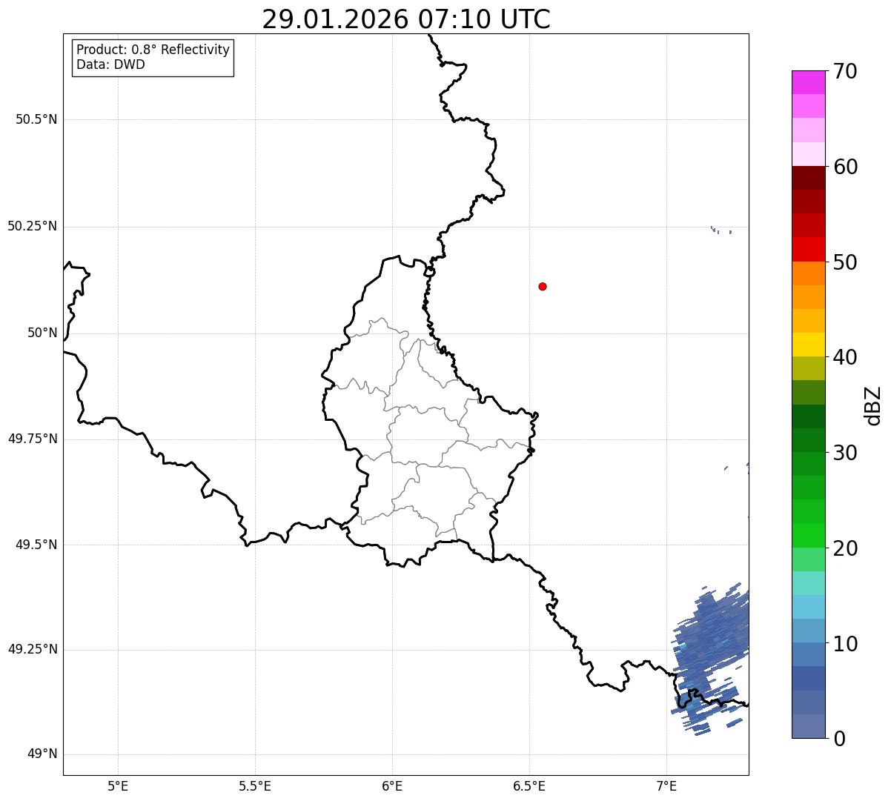Click the colorbar tick label '20'
891x801 pixels.
846,548
